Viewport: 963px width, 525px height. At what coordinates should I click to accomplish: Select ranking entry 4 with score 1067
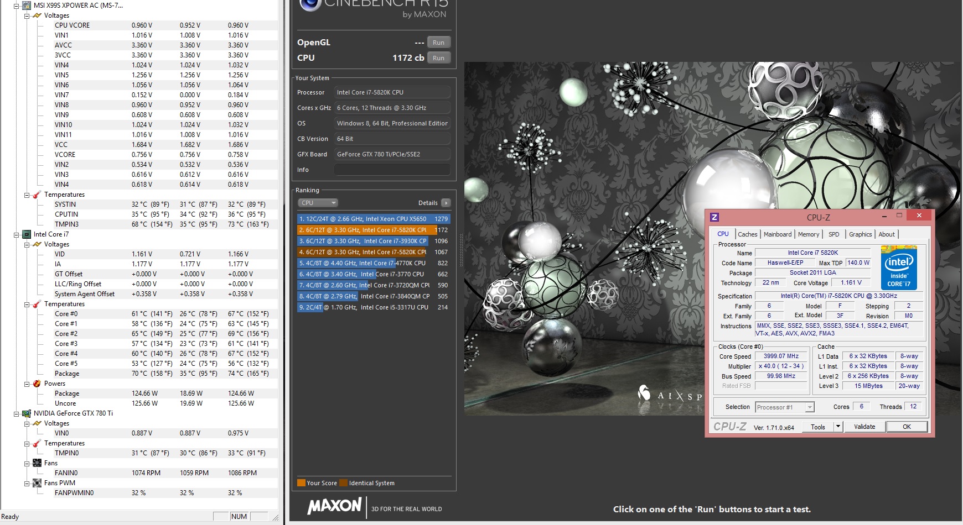(374, 252)
